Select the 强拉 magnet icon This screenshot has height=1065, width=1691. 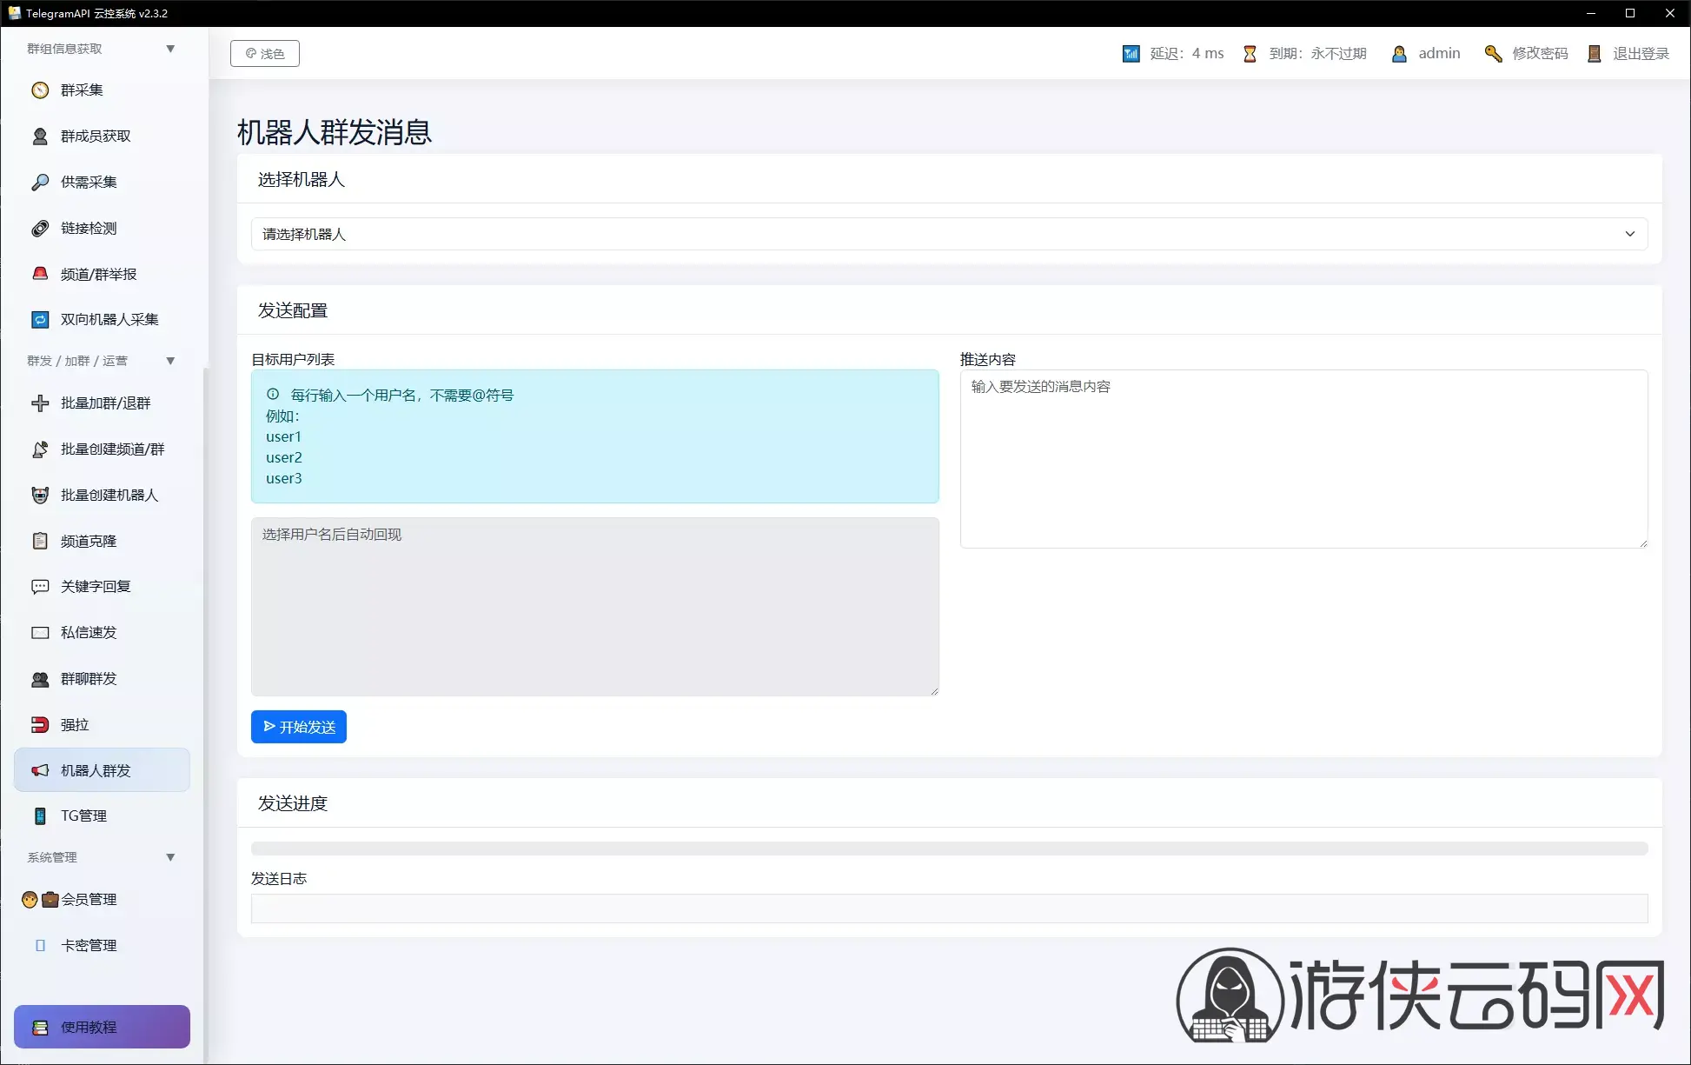(40, 725)
